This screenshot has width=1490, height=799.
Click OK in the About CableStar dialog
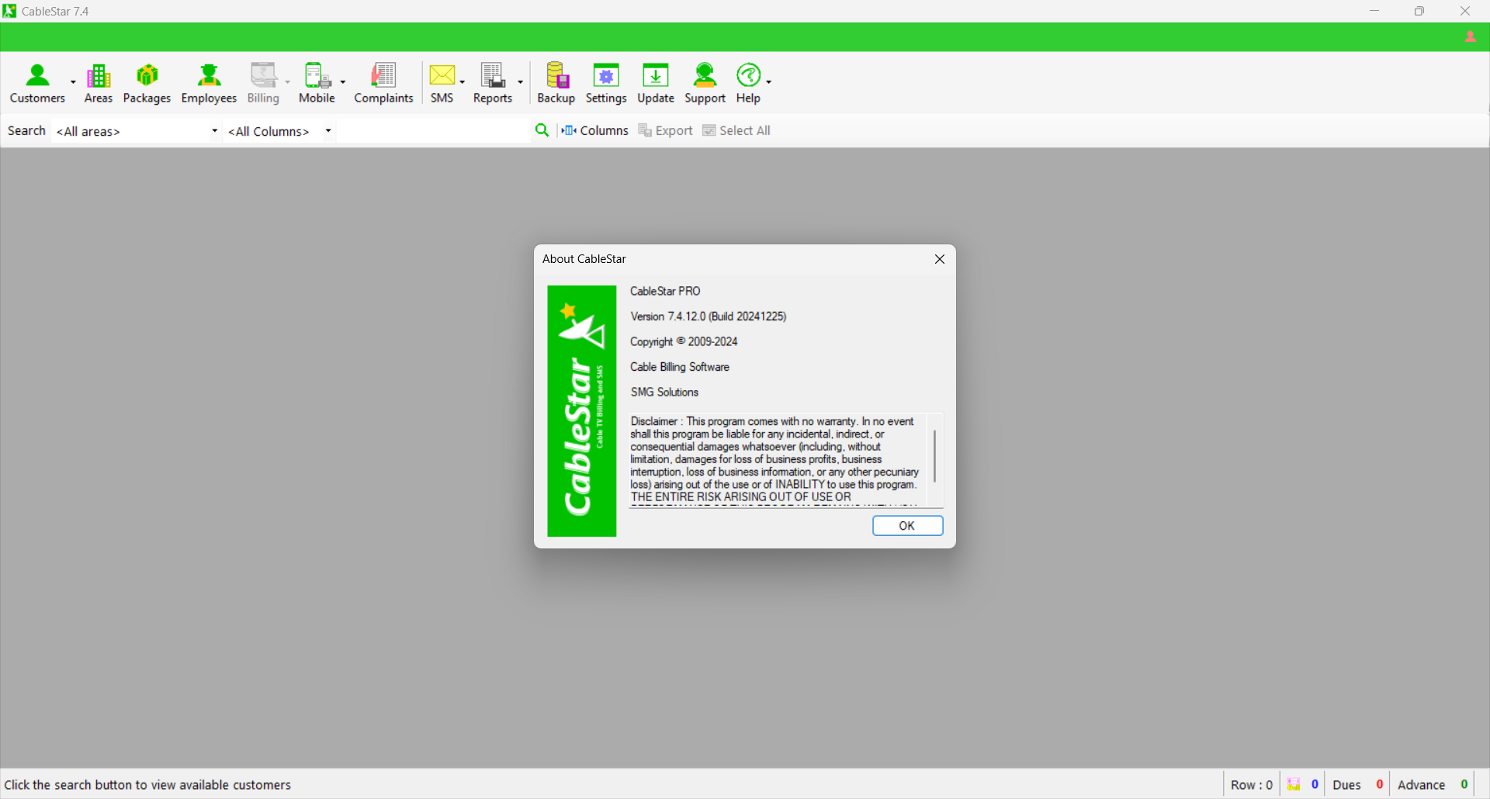point(907,526)
